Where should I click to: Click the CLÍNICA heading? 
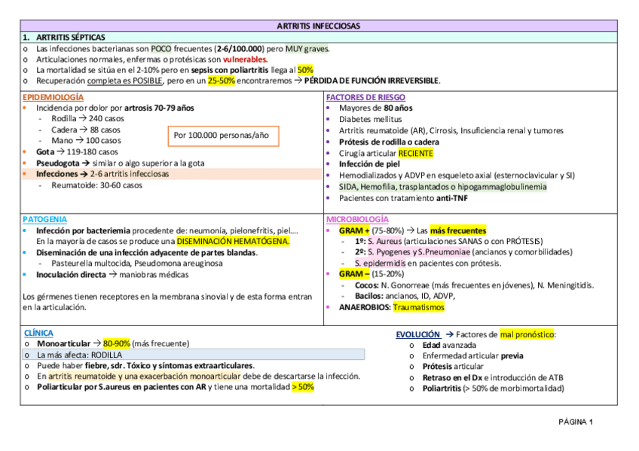click(37, 332)
